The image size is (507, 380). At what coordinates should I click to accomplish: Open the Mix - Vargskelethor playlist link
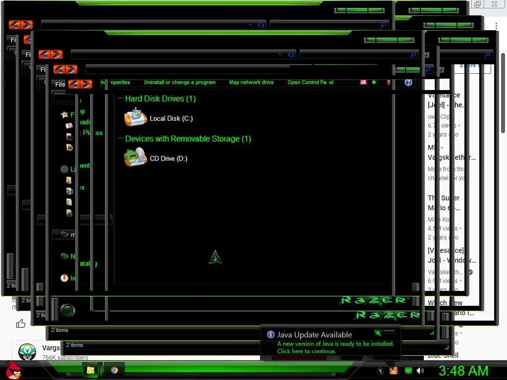point(452,152)
